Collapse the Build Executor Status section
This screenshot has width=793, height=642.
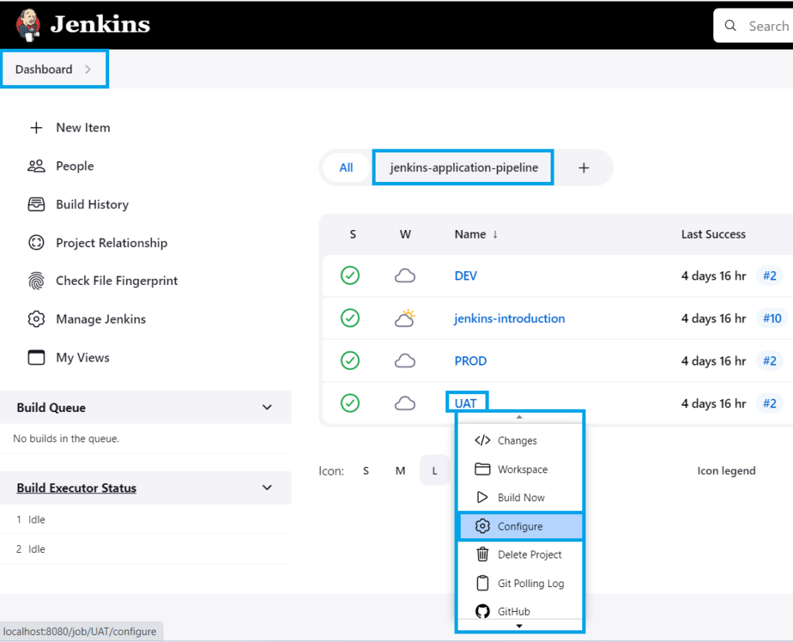pyautogui.click(x=266, y=488)
